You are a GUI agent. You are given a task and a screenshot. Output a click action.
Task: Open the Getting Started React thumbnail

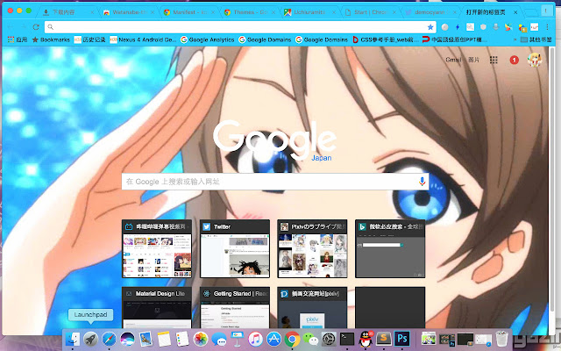coord(235,308)
